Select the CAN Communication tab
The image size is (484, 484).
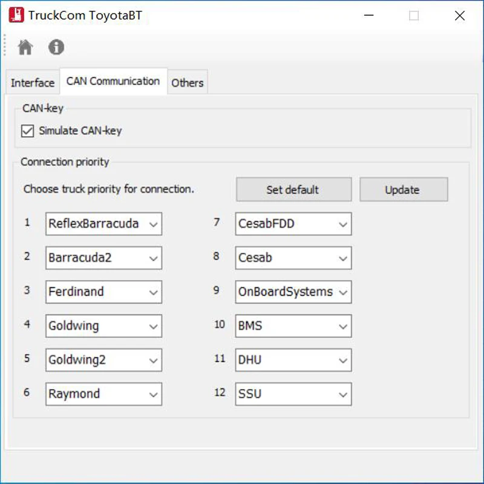pyautogui.click(x=113, y=81)
